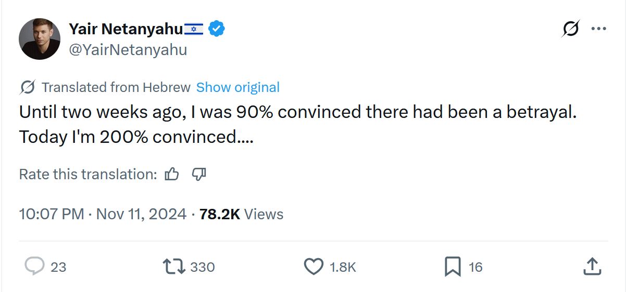This screenshot has width=626, height=292.
Task: Click the reply speech bubble icon
Action: [35, 267]
